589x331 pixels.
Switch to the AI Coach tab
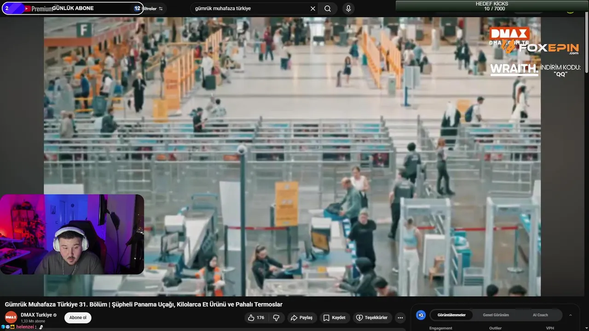[x=540, y=315]
